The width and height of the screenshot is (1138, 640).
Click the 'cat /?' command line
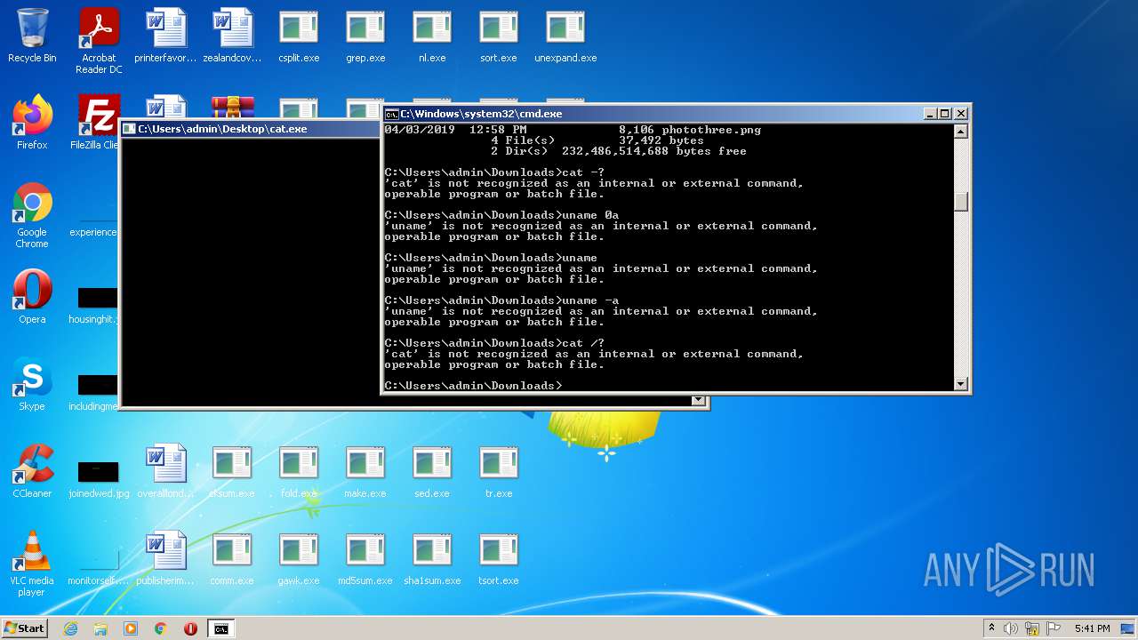pos(494,343)
